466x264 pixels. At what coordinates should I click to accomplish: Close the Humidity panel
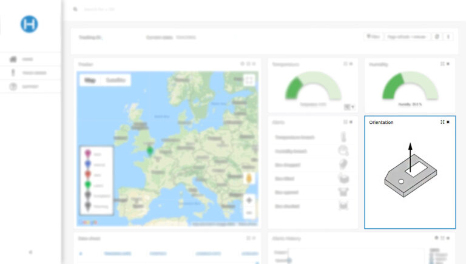448,64
